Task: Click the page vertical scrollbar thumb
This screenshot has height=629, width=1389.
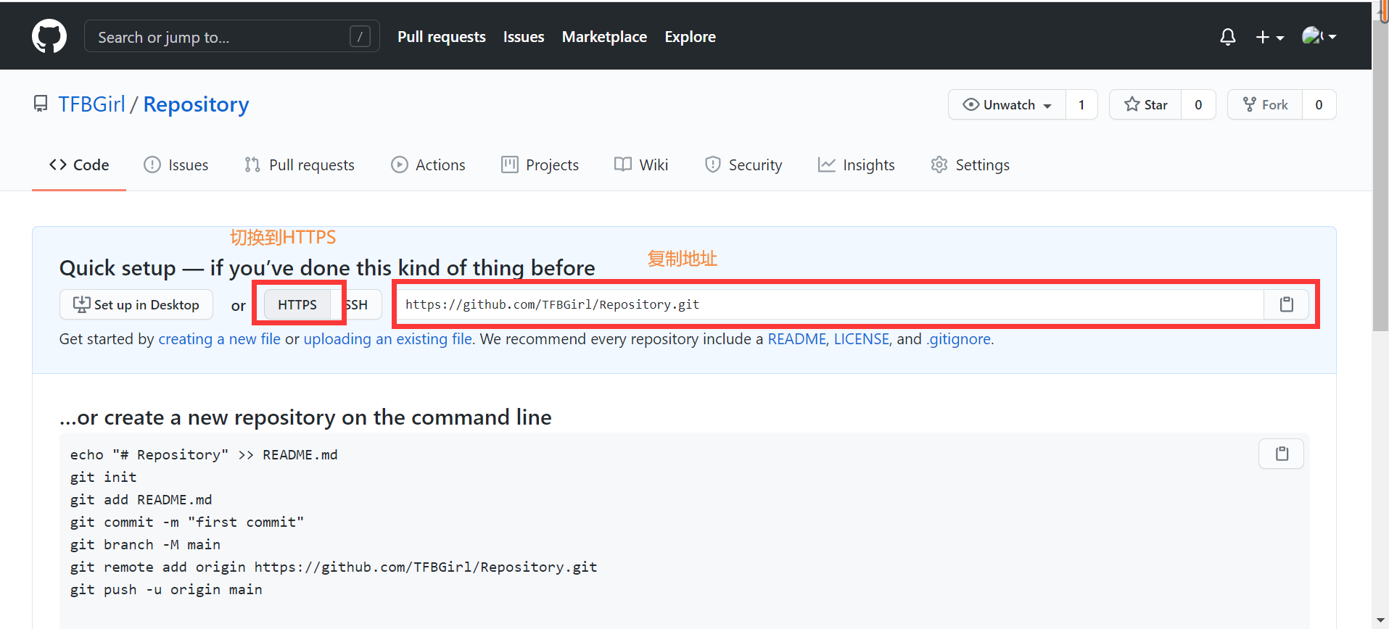Action: pyautogui.click(x=1380, y=174)
